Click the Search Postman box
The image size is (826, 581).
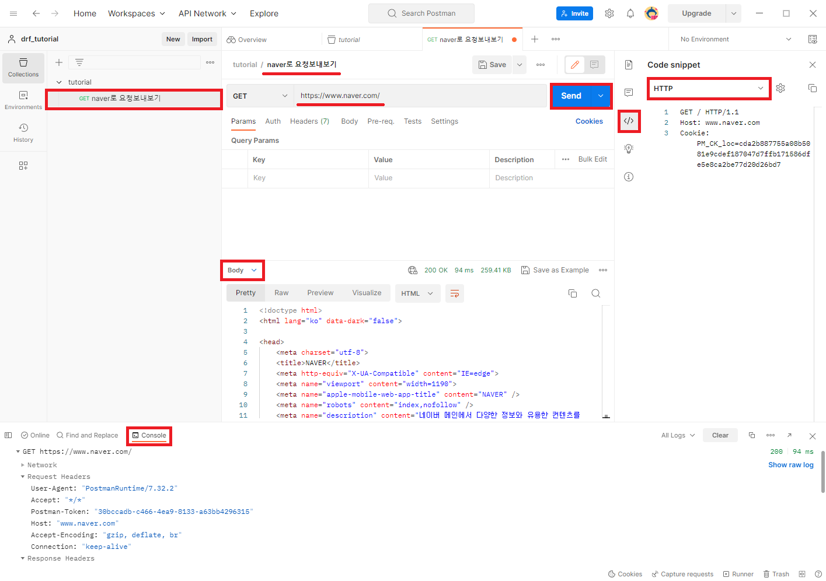click(421, 13)
